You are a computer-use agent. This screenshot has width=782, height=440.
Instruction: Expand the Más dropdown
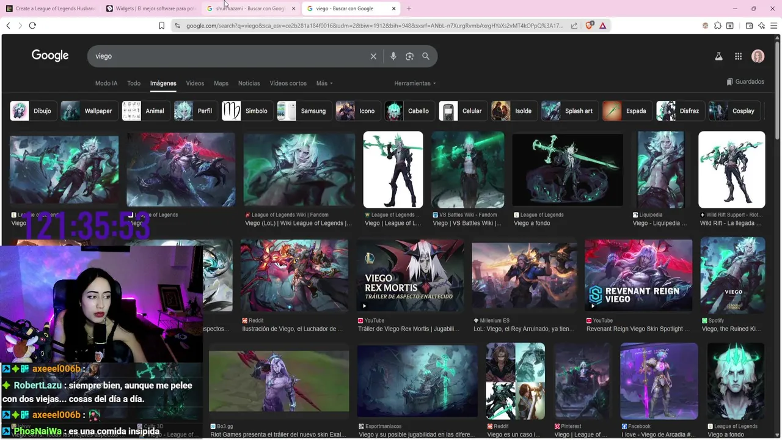(x=324, y=83)
